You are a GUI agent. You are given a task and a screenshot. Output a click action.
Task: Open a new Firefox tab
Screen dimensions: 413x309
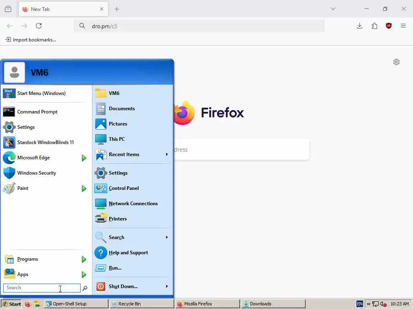[117, 9]
